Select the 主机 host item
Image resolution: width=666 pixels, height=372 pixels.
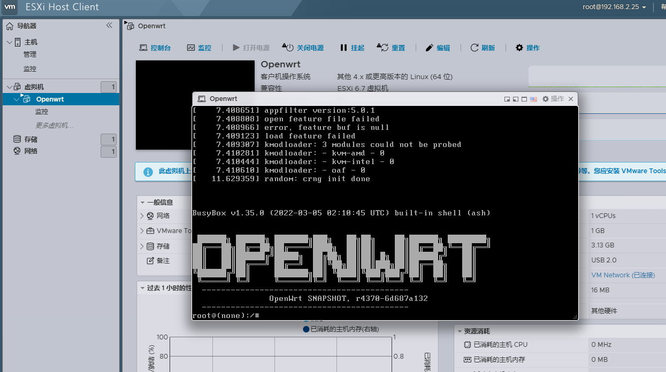click(x=30, y=42)
